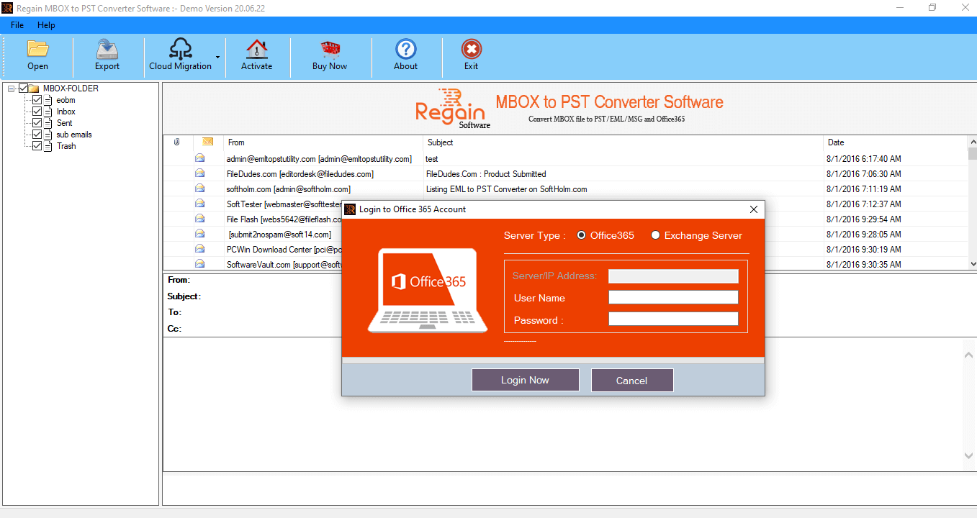Click the envelope icon in the softholm.com row
Image resolution: width=977 pixels, height=518 pixels.
[199, 188]
